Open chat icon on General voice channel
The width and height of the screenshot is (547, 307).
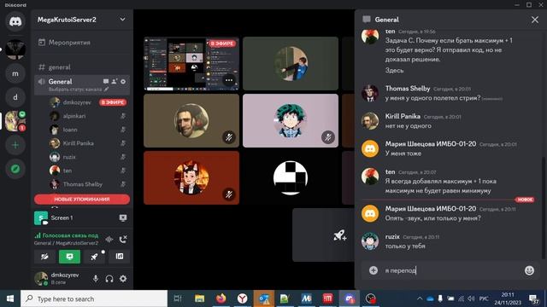106,82
